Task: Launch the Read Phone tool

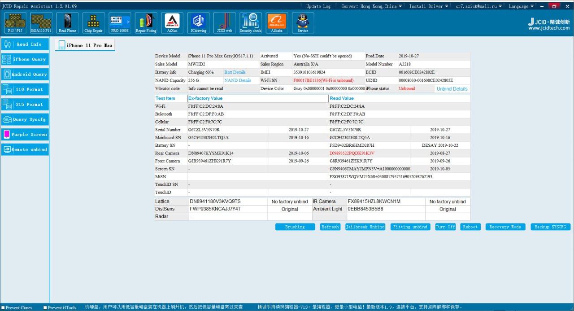Action: coord(68,22)
